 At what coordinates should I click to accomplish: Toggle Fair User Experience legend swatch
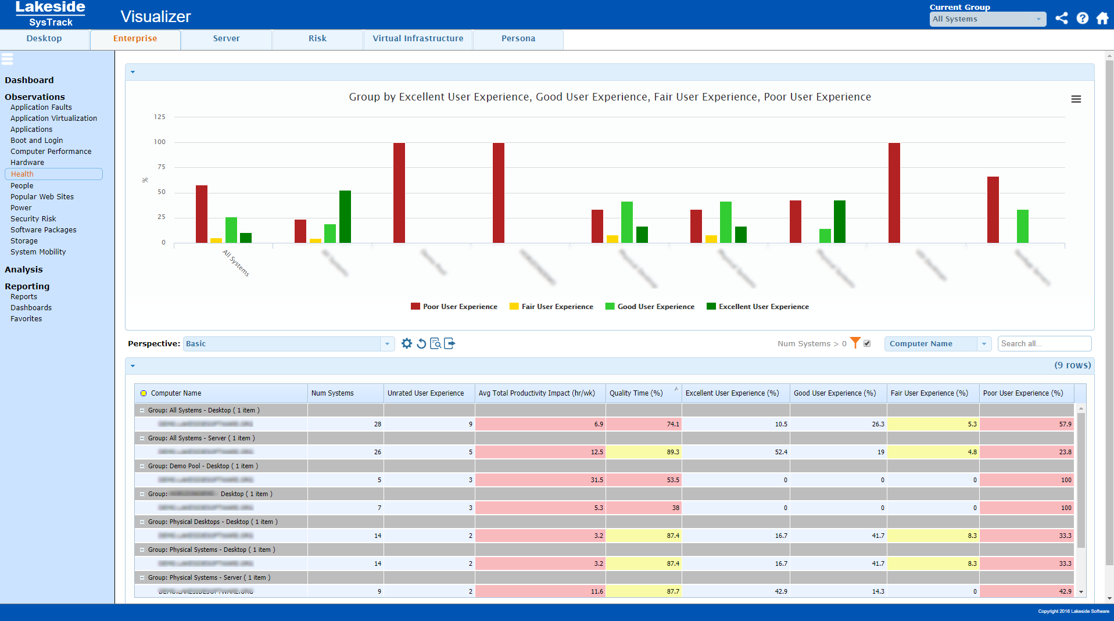click(514, 306)
